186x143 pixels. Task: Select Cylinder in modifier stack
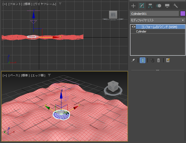[x=141, y=31]
